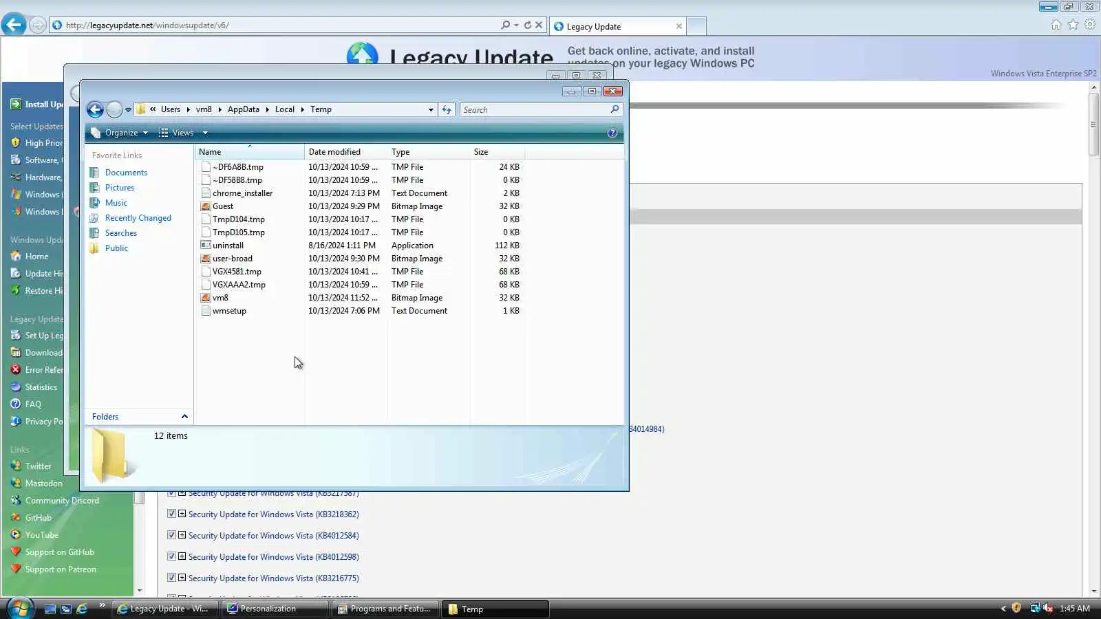The height and width of the screenshot is (619, 1101).
Task: Click Show Desktop in Quick Launch
Action: tap(50, 609)
